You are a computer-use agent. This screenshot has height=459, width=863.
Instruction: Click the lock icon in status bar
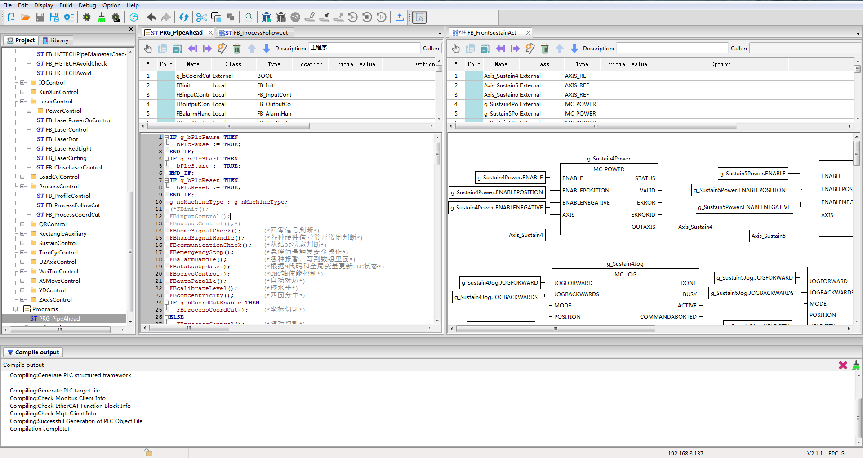point(148,453)
